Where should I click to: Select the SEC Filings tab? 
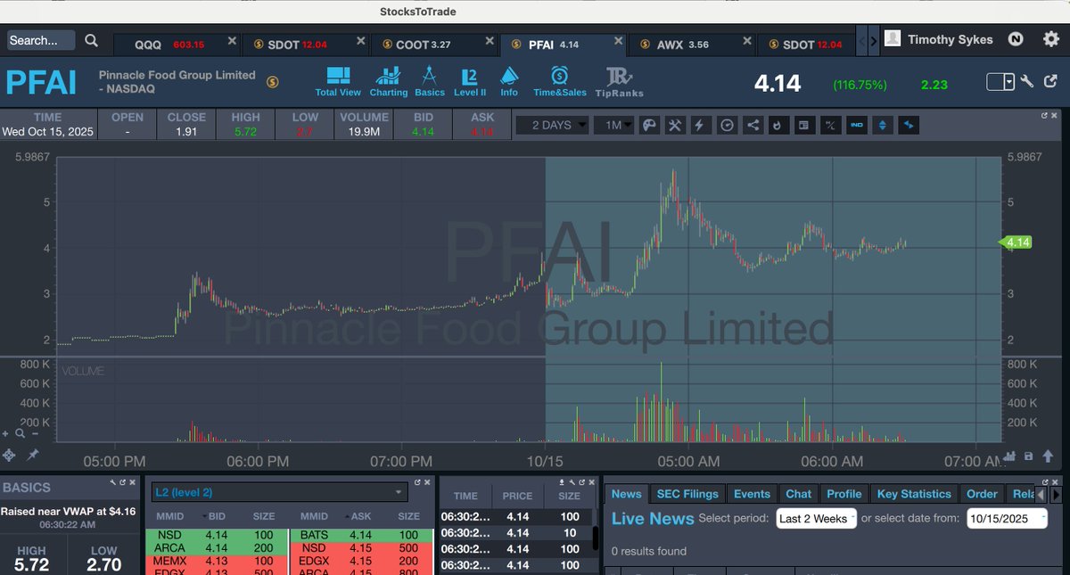point(687,494)
